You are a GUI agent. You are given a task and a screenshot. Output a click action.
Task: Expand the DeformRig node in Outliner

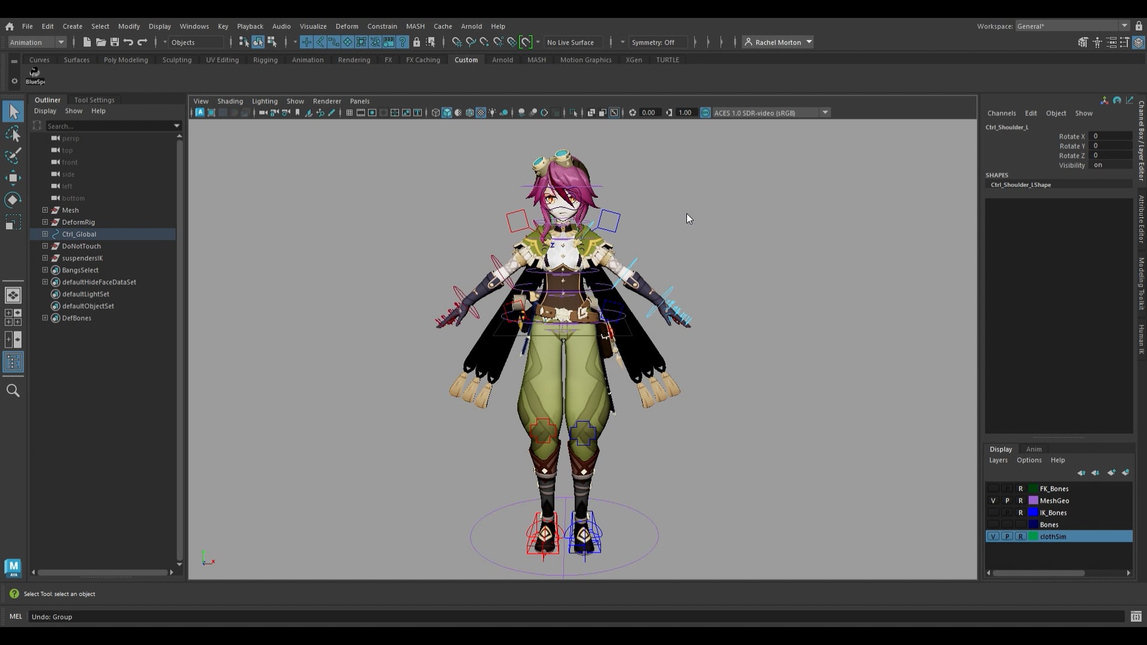coord(45,222)
